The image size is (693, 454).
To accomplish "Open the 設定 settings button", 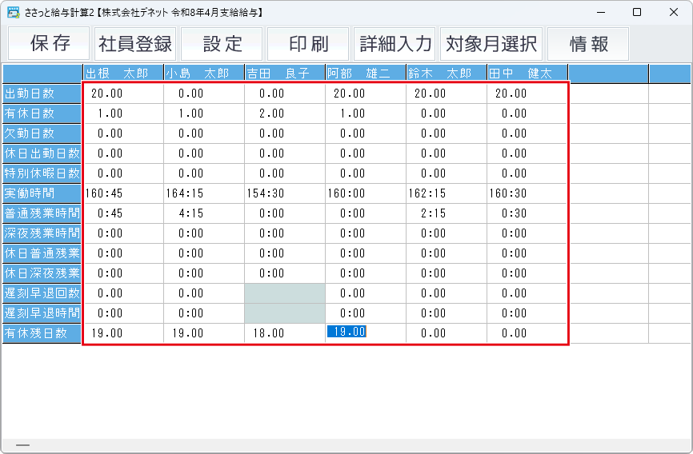I will (x=222, y=44).
